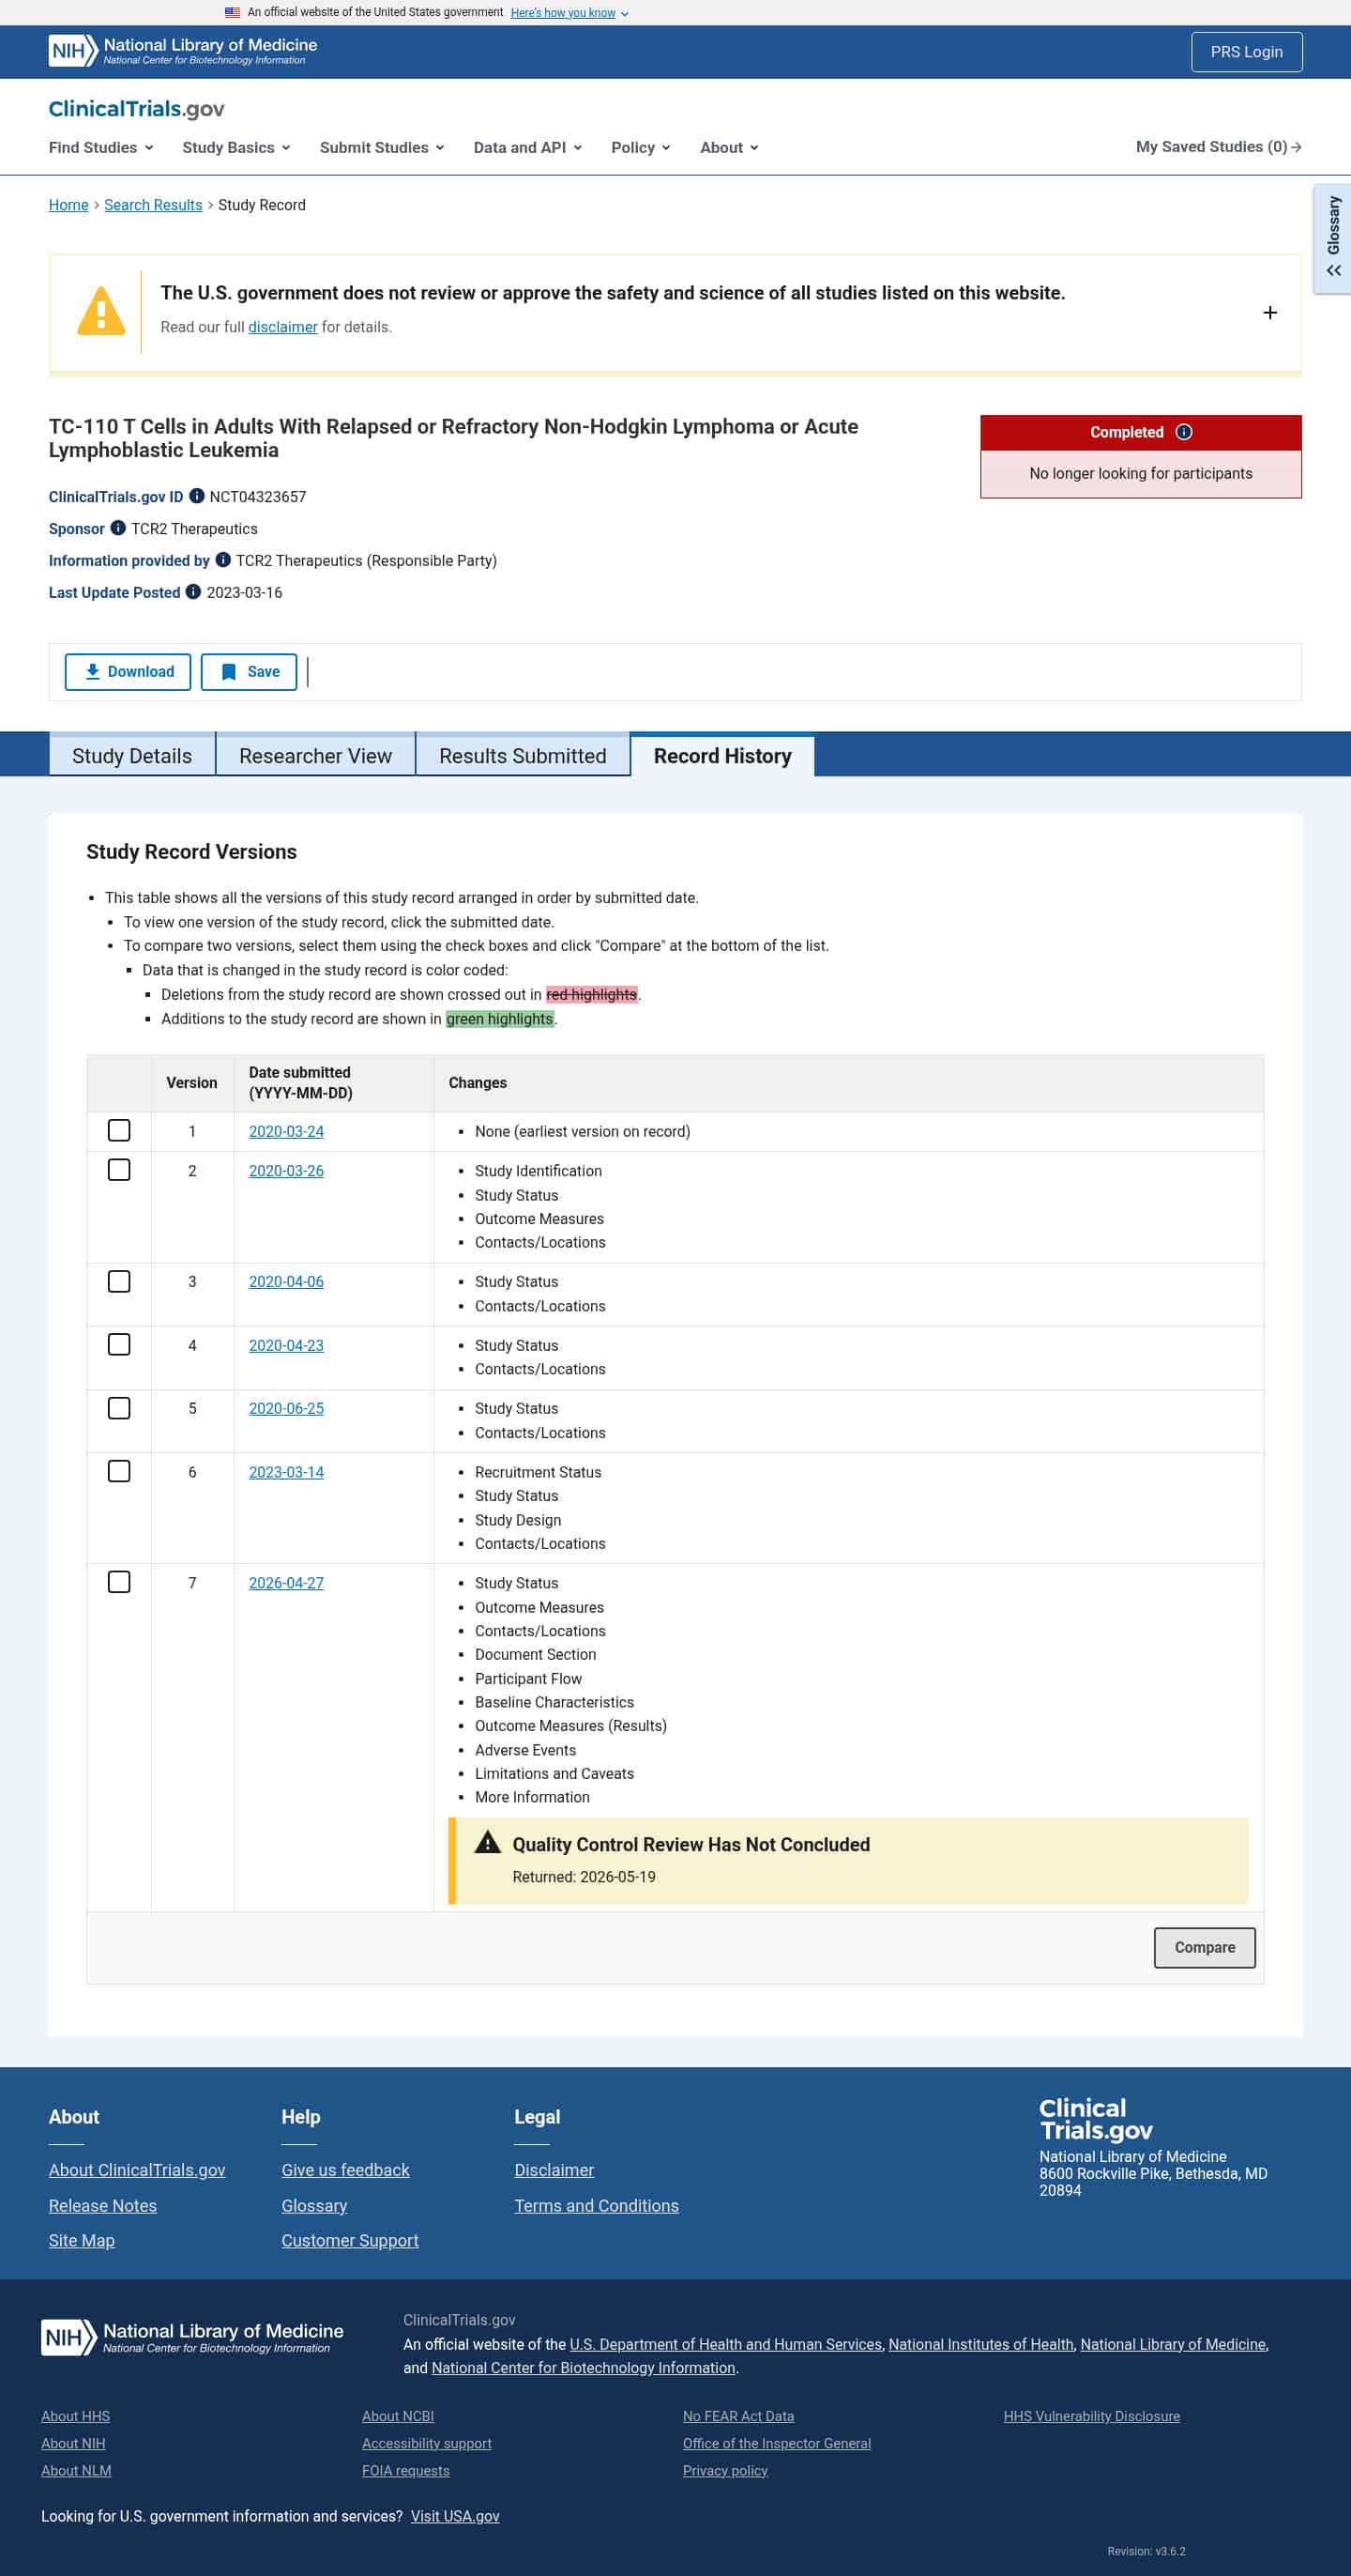Click the info icon beside Last Update Posted
This screenshot has height=2576, width=1351.
point(194,592)
